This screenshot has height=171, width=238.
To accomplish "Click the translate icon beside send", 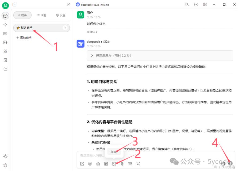I will pyautogui.click(x=224, y=164).
